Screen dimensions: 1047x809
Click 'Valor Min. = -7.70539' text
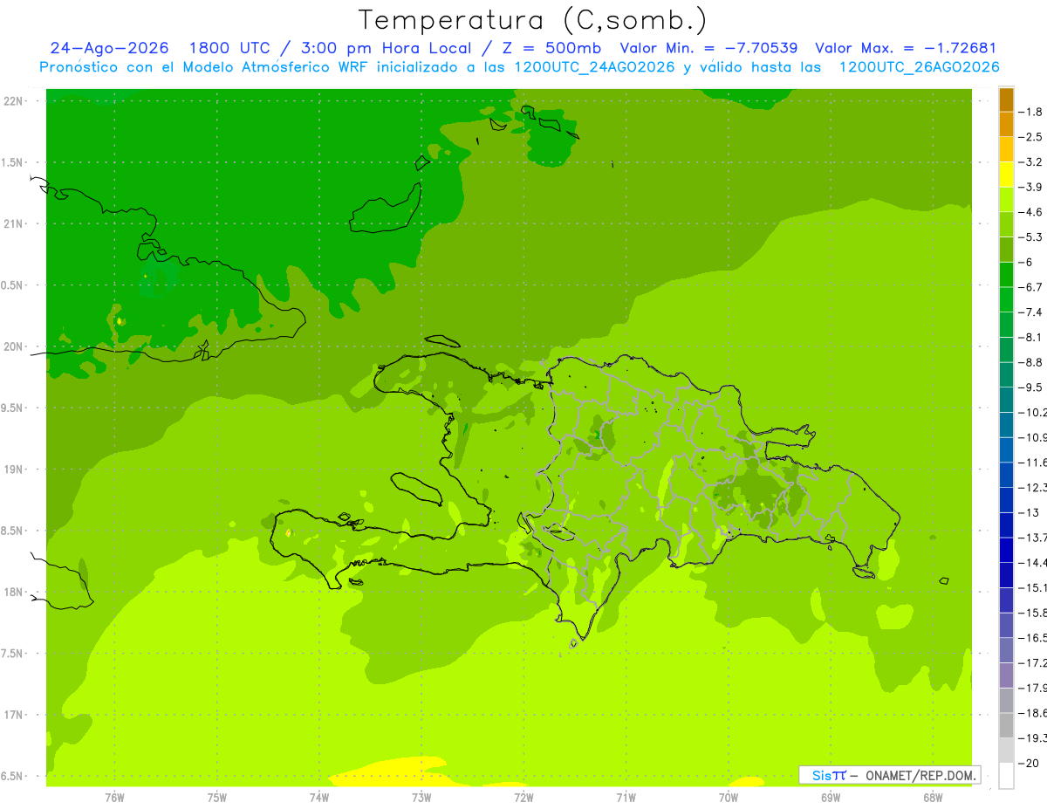[708, 48]
